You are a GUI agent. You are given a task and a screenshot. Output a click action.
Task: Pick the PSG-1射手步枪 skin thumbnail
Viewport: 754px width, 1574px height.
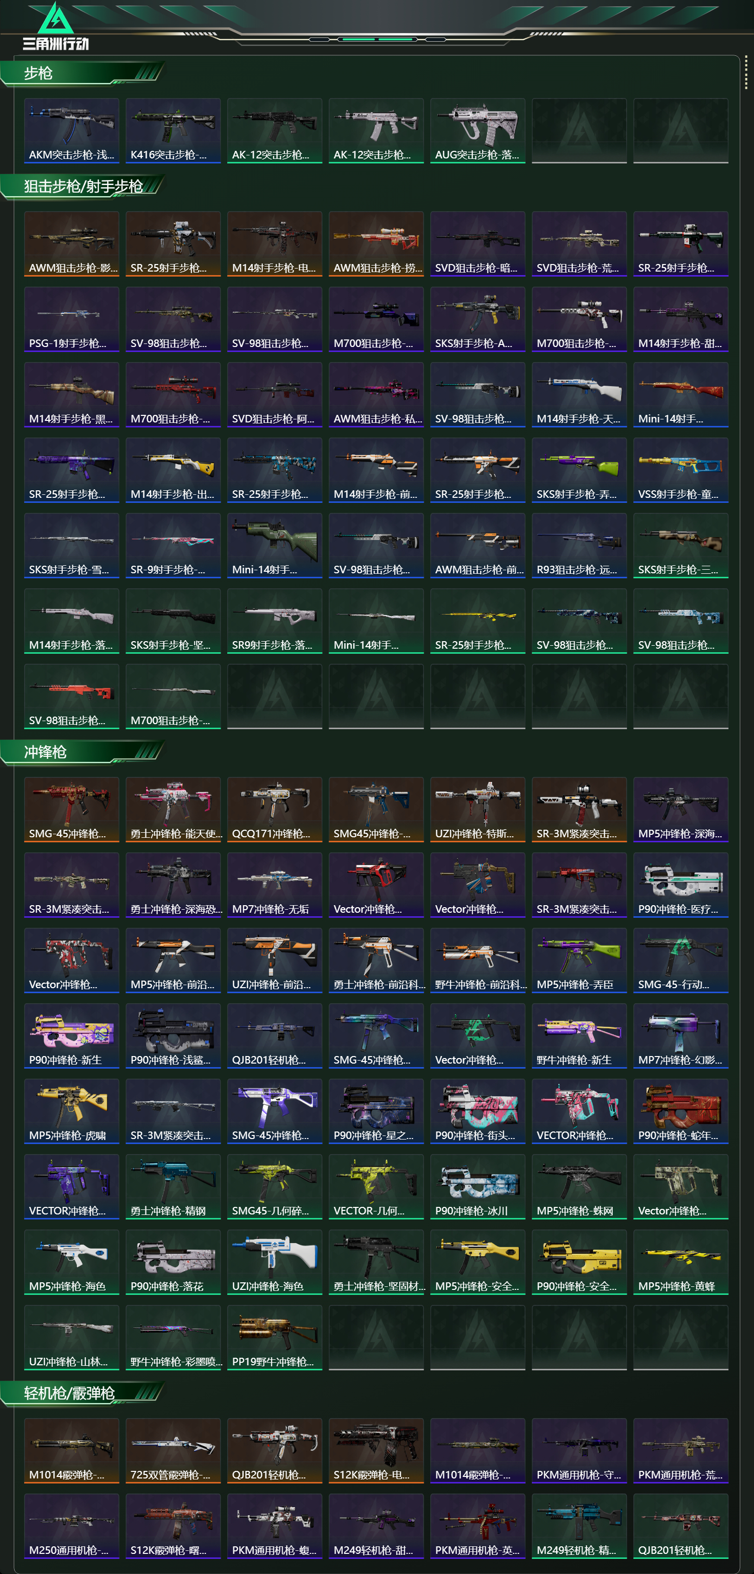point(71,319)
